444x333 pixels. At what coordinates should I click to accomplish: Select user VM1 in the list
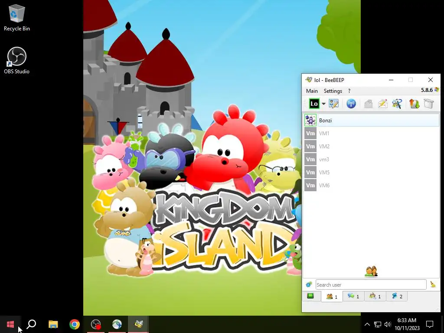pyautogui.click(x=371, y=134)
